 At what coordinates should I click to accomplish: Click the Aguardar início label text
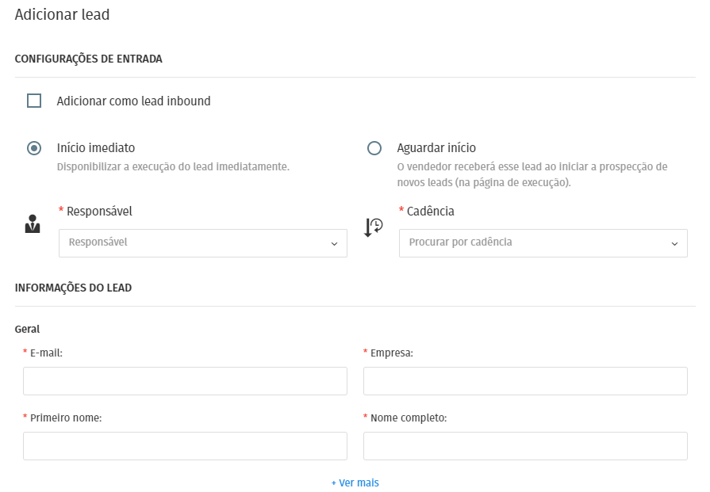point(436,148)
